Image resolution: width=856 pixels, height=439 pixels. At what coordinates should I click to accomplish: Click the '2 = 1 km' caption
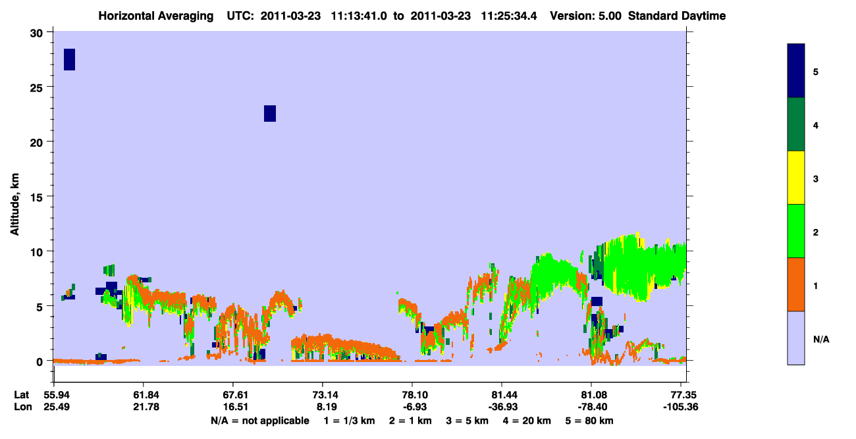[x=410, y=421]
